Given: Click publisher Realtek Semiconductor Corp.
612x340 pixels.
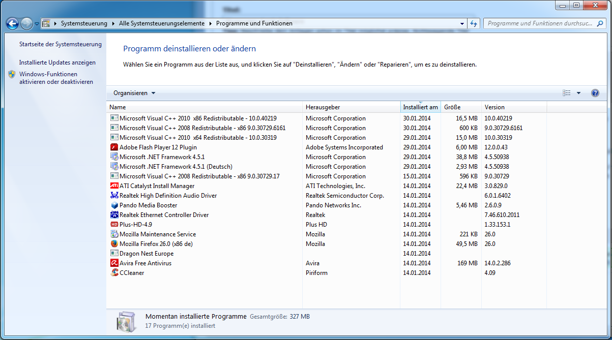Looking at the screenshot, I should [345, 196].
